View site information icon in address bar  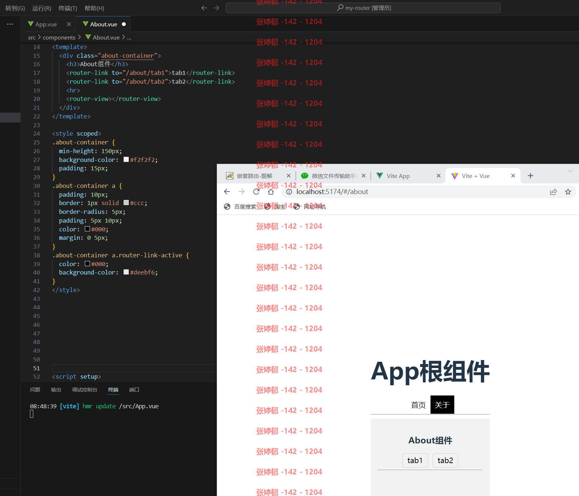click(x=289, y=192)
